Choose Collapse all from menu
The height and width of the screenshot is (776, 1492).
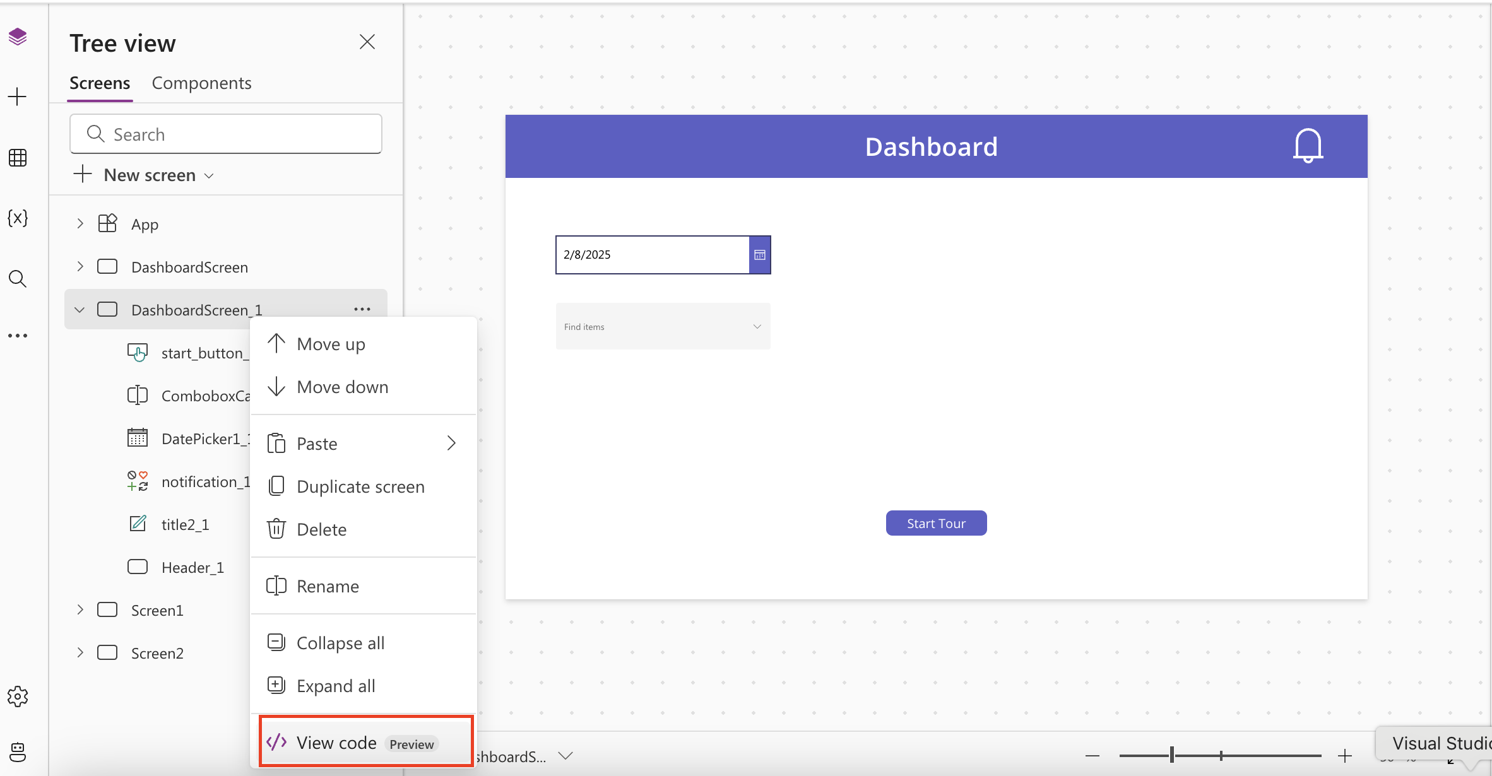364,643
